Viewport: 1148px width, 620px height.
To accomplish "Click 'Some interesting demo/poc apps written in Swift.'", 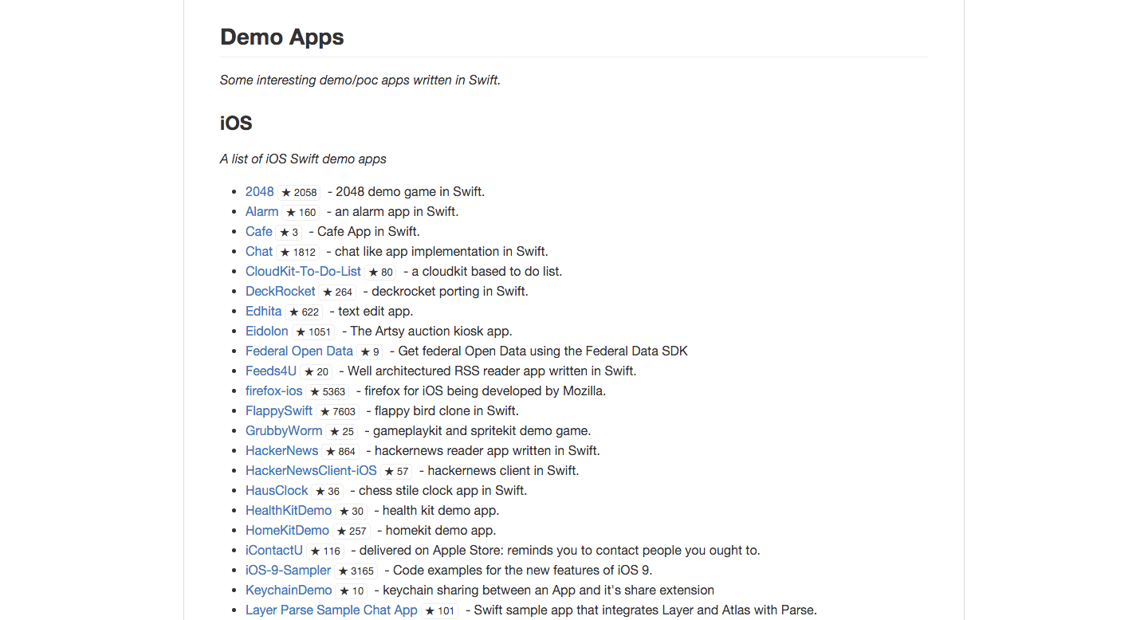I will pyautogui.click(x=360, y=80).
